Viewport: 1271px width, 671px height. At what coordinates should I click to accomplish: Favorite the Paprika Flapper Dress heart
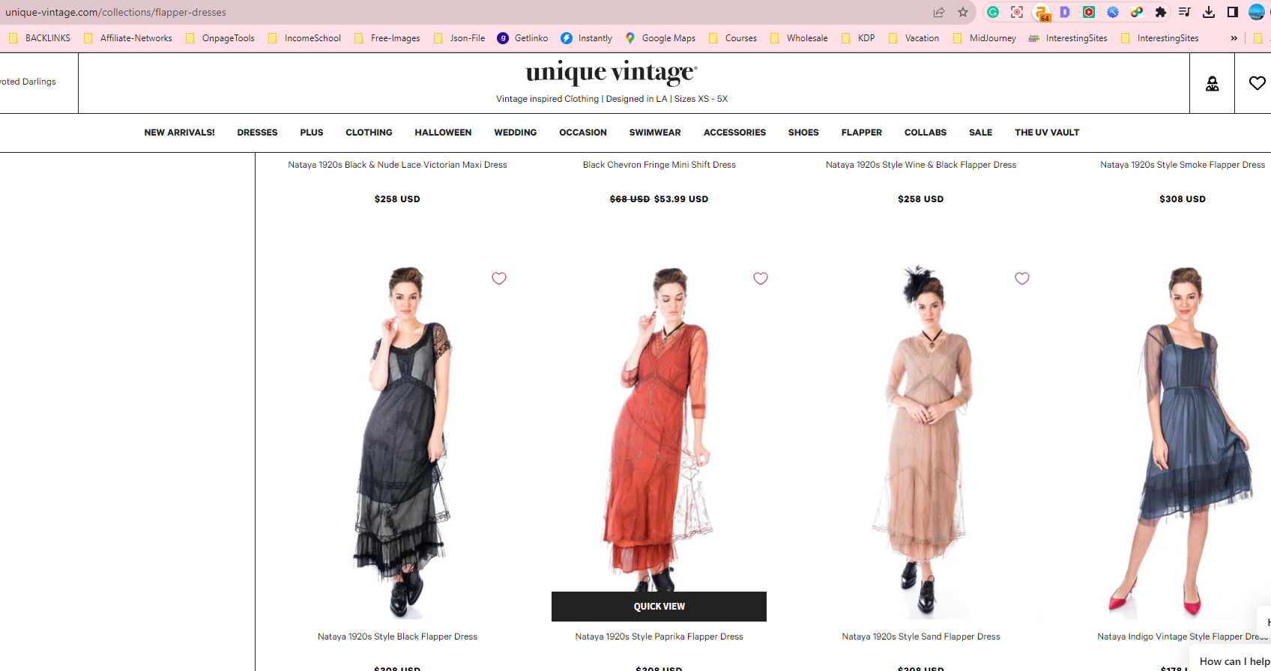[761, 279]
